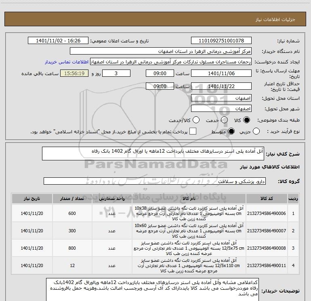Click quantity cell 800

72,248
